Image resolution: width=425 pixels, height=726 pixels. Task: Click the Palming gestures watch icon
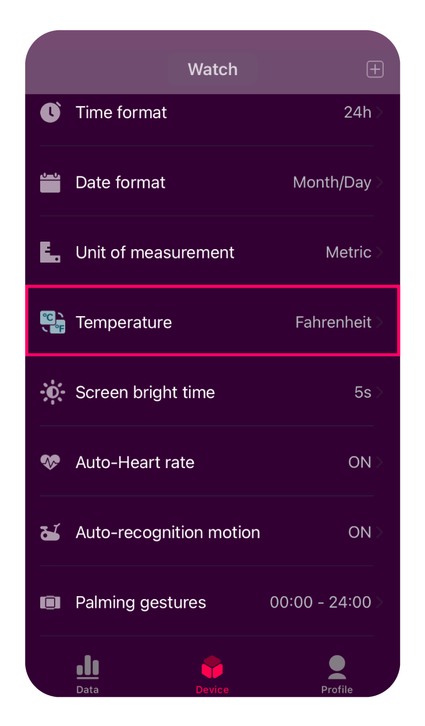pos(50,602)
